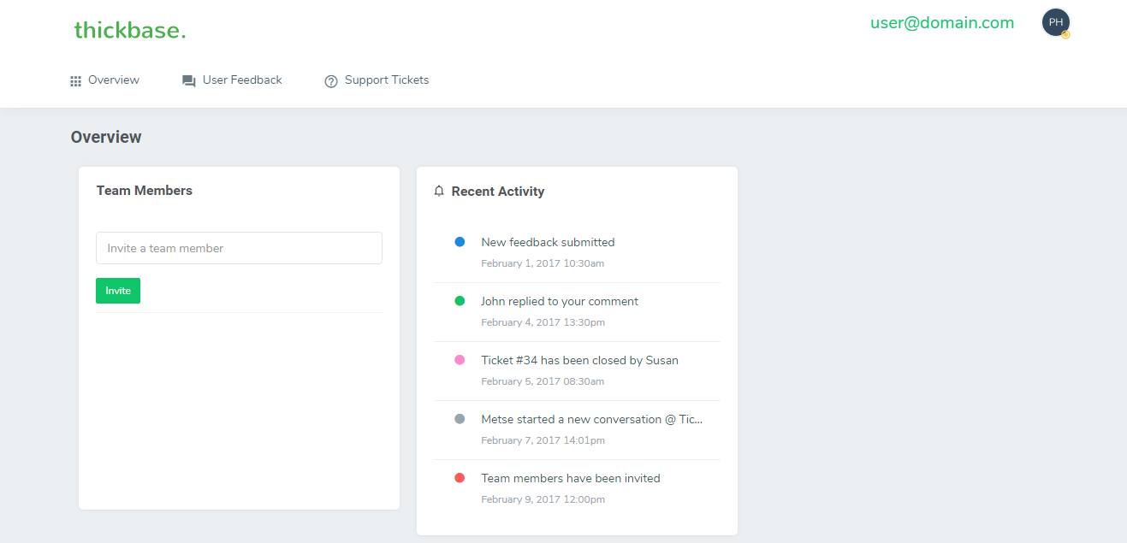This screenshot has width=1127, height=543.
Task: Go to the Support Tickets tab
Action: pos(387,80)
